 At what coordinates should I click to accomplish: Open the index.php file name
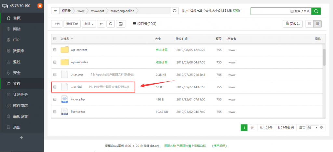pos(78,99)
